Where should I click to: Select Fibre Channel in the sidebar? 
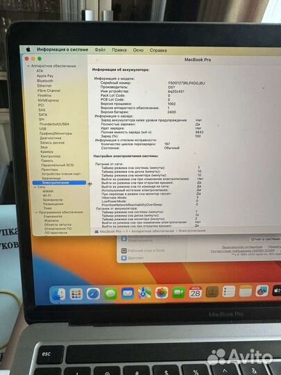tap(49, 91)
